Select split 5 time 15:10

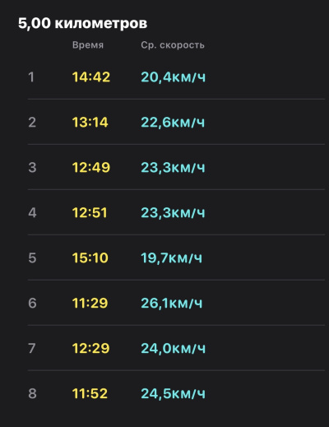90,258
